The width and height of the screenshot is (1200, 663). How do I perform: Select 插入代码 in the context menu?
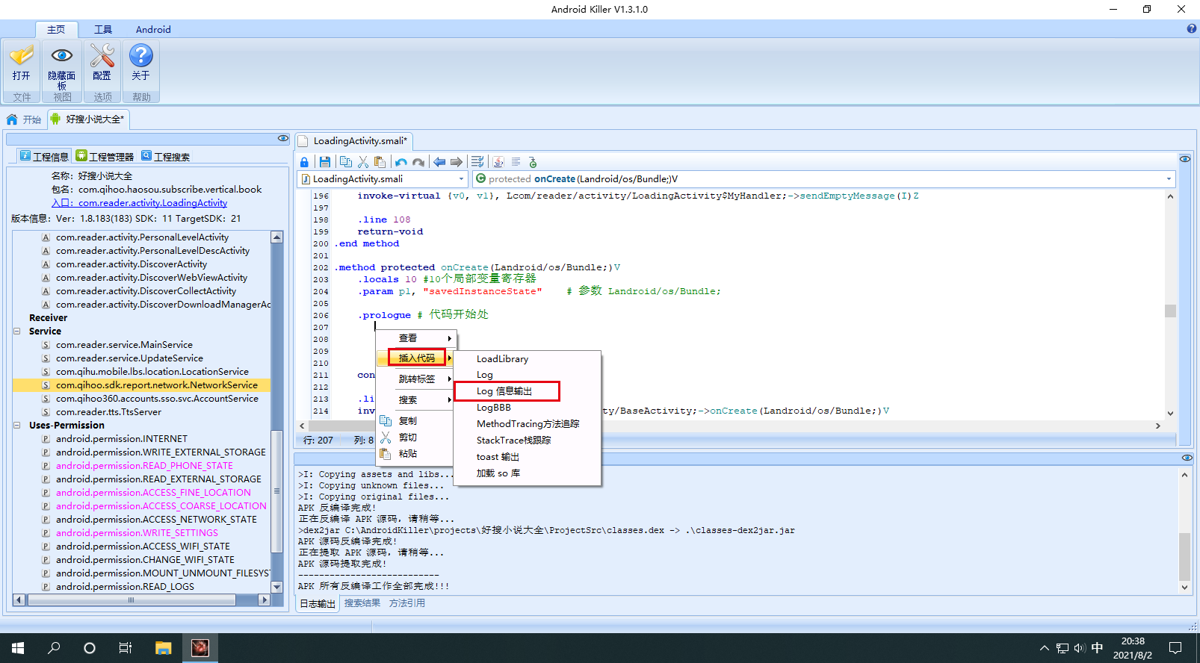(x=416, y=358)
